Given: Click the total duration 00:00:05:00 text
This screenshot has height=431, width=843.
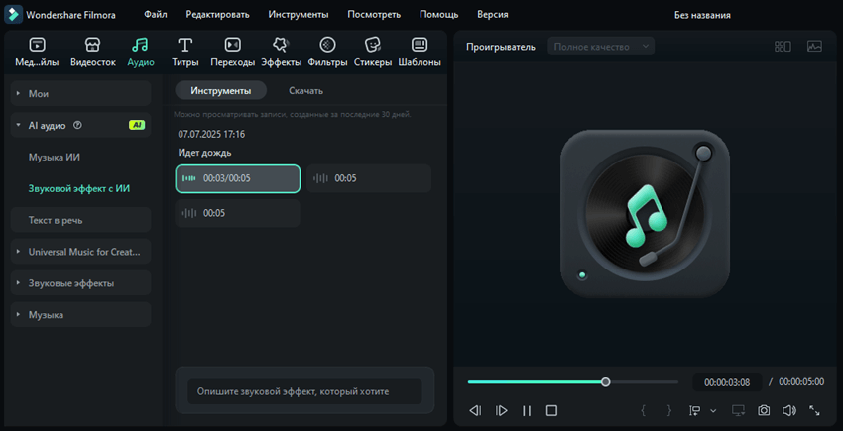Looking at the screenshot, I should (801, 382).
